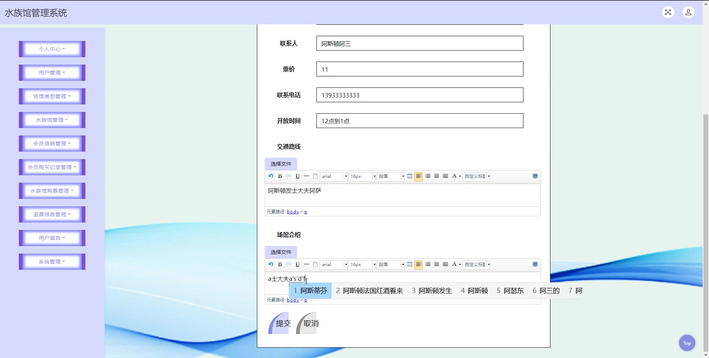Click the Top back-to-top button
Screen dimensions: 709x358
click(x=687, y=343)
